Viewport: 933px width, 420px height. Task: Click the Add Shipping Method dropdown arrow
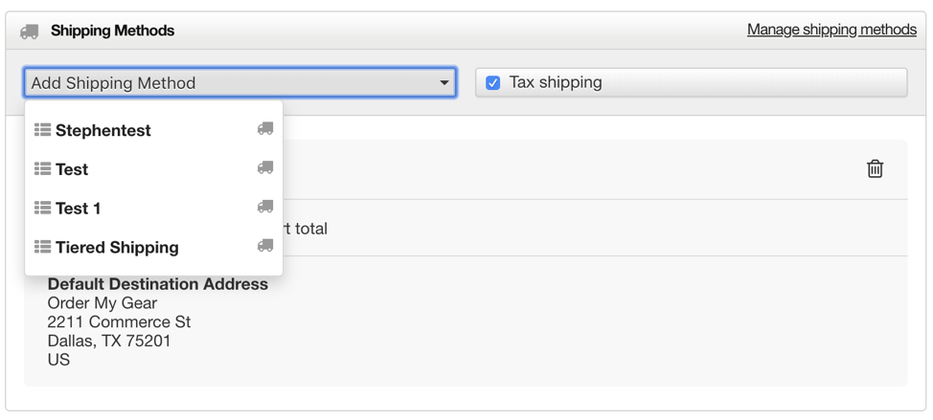pyautogui.click(x=444, y=83)
